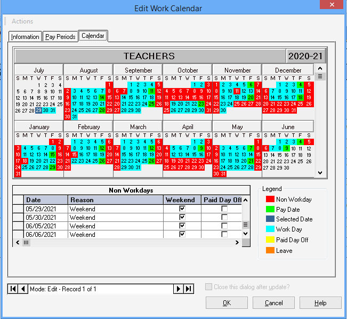Image resolution: width=347 pixels, height=319 pixels.
Task: Close the Edit Work Calendar dialog
Action: pos(332,4)
